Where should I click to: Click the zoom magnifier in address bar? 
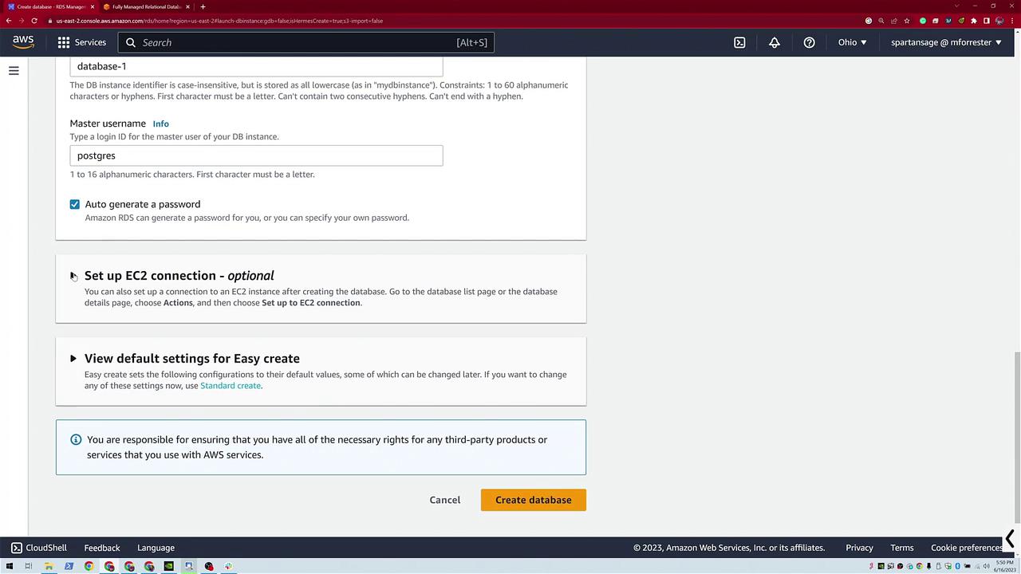[881, 21]
